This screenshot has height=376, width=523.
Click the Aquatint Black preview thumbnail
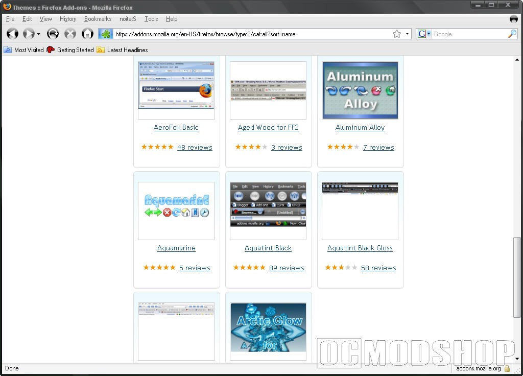point(268,211)
